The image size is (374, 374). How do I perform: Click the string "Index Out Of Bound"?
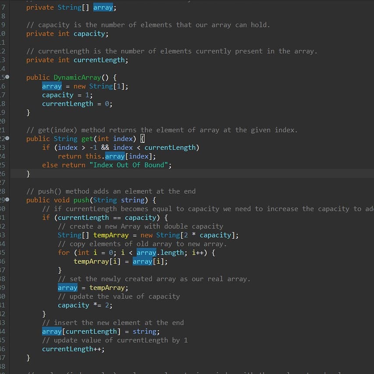[x=129, y=165]
